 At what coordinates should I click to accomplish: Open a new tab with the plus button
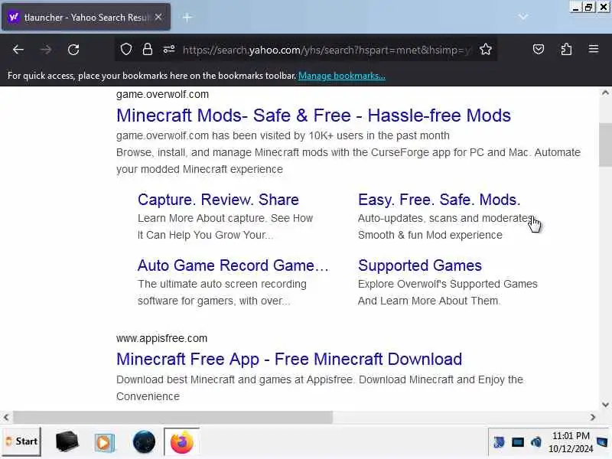point(187,17)
